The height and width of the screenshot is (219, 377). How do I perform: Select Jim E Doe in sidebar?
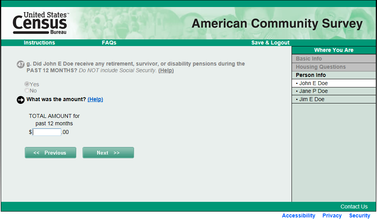334,99
